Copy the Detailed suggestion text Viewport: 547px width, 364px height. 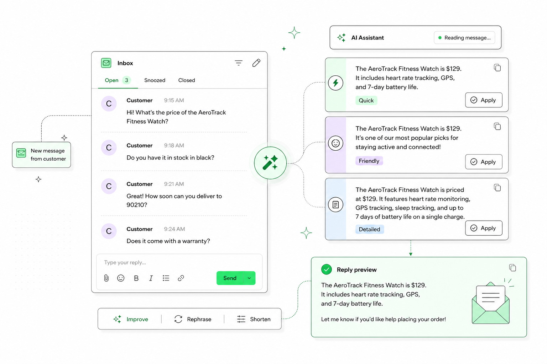tap(497, 187)
